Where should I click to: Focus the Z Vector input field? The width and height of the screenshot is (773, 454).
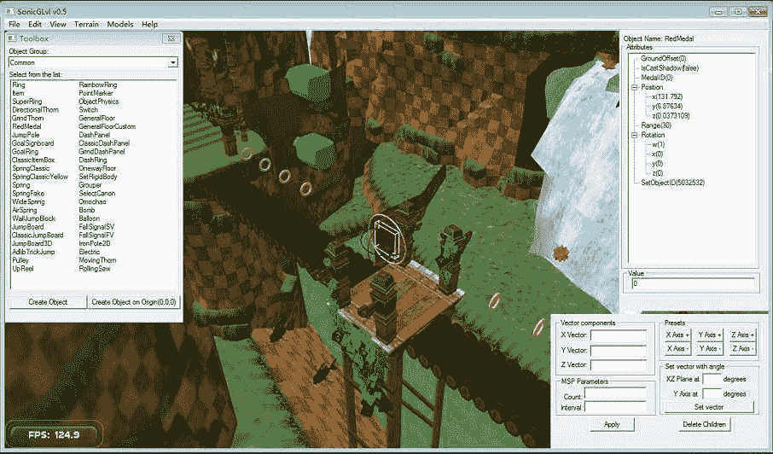619,364
